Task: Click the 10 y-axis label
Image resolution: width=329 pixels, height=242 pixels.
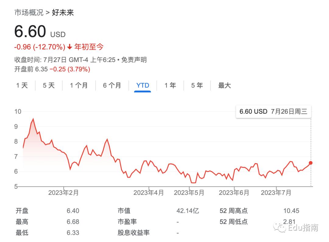Action: (18, 112)
